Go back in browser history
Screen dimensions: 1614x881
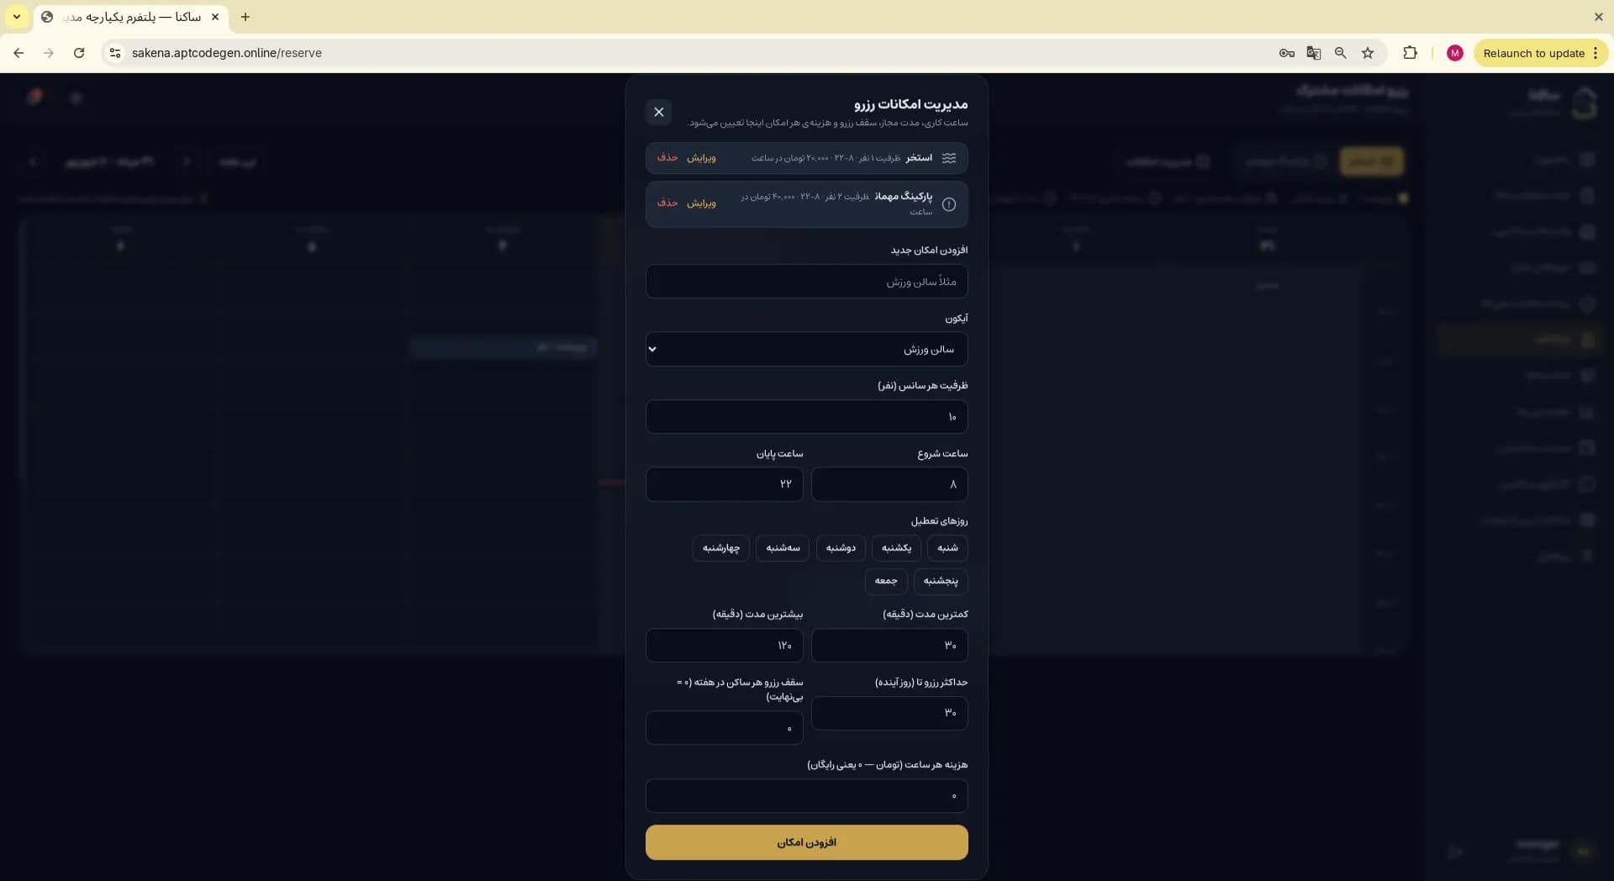pyautogui.click(x=18, y=53)
